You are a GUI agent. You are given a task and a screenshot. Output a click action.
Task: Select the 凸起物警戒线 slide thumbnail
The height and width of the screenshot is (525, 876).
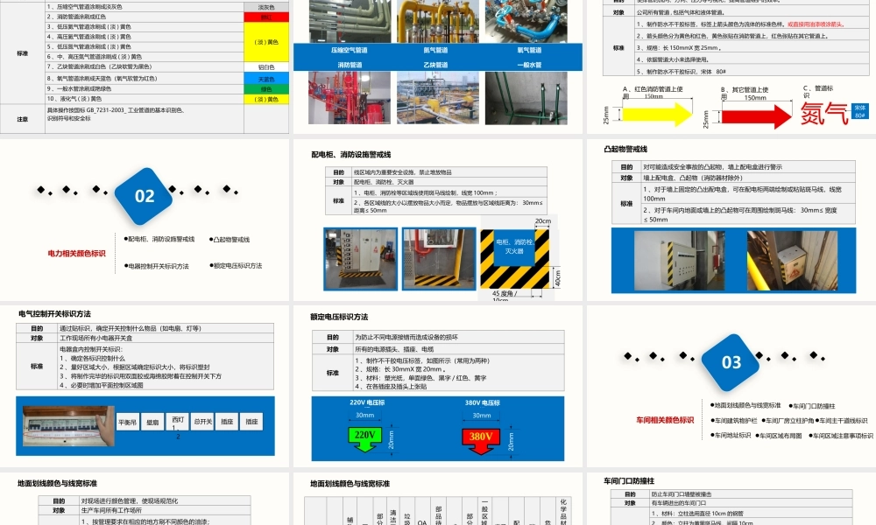coord(731,220)
